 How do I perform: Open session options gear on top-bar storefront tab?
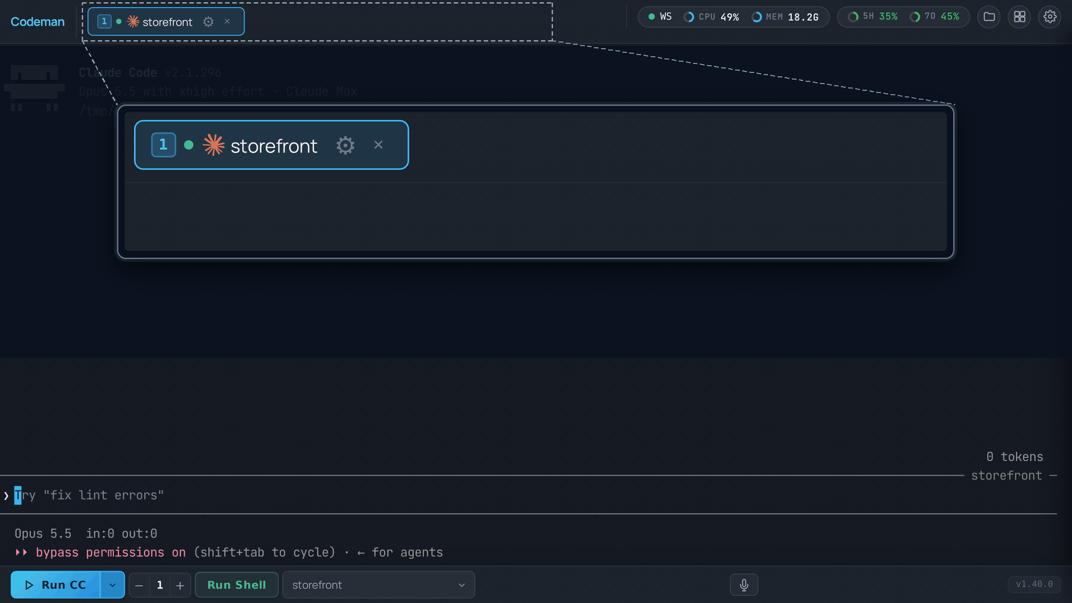[208, 22]
